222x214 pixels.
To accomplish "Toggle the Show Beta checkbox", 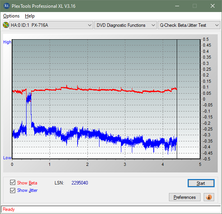I will pos(12,182).
